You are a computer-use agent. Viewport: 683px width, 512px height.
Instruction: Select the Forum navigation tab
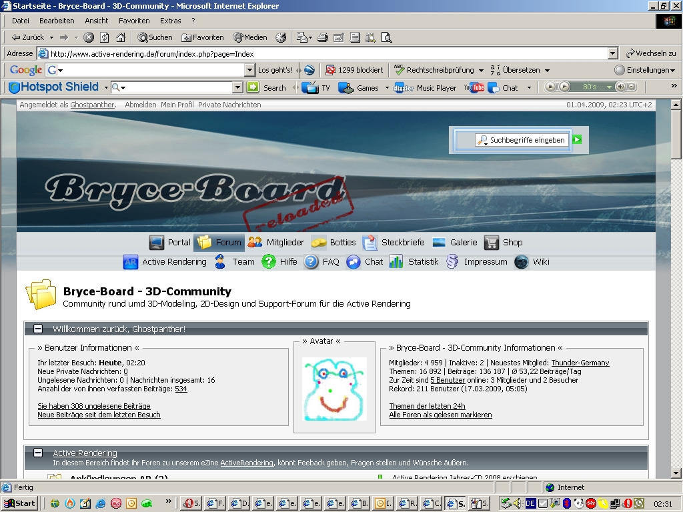coord(219,243)
